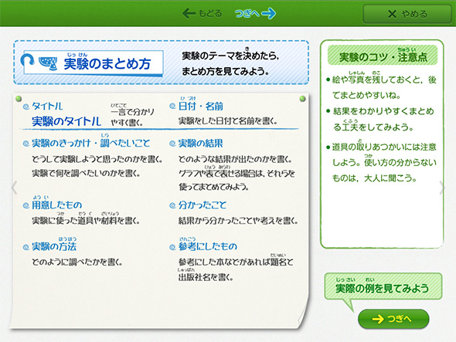Click the left page-turn chevron

14,188
